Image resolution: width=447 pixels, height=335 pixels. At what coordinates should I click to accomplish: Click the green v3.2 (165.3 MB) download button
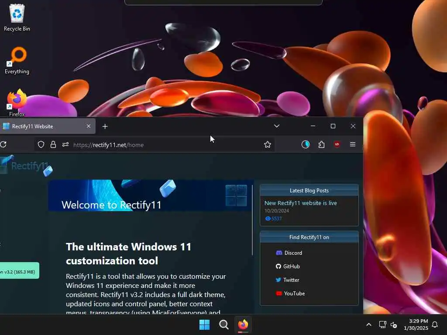coord(19,270)
